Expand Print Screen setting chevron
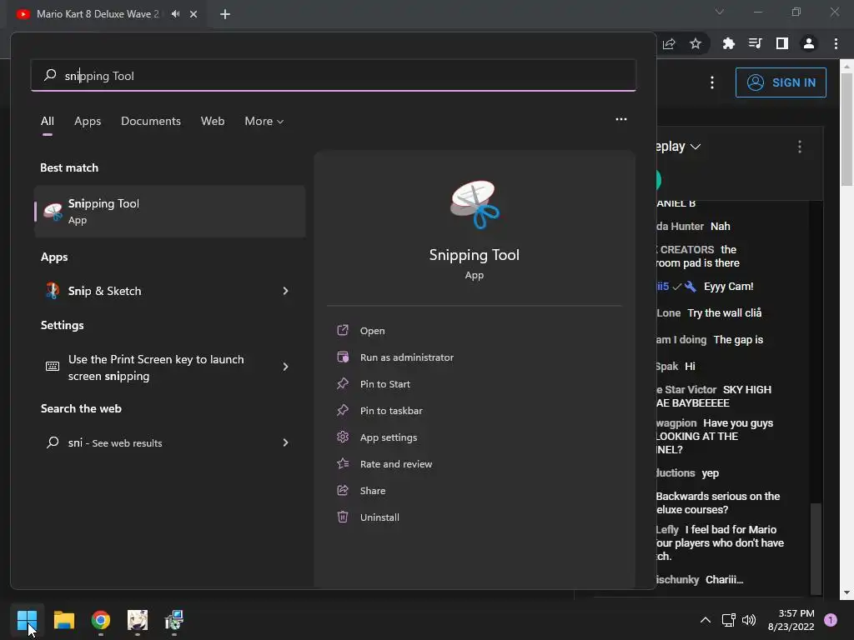Viewport: 854px width, 640px height. (x=285, y=367)
